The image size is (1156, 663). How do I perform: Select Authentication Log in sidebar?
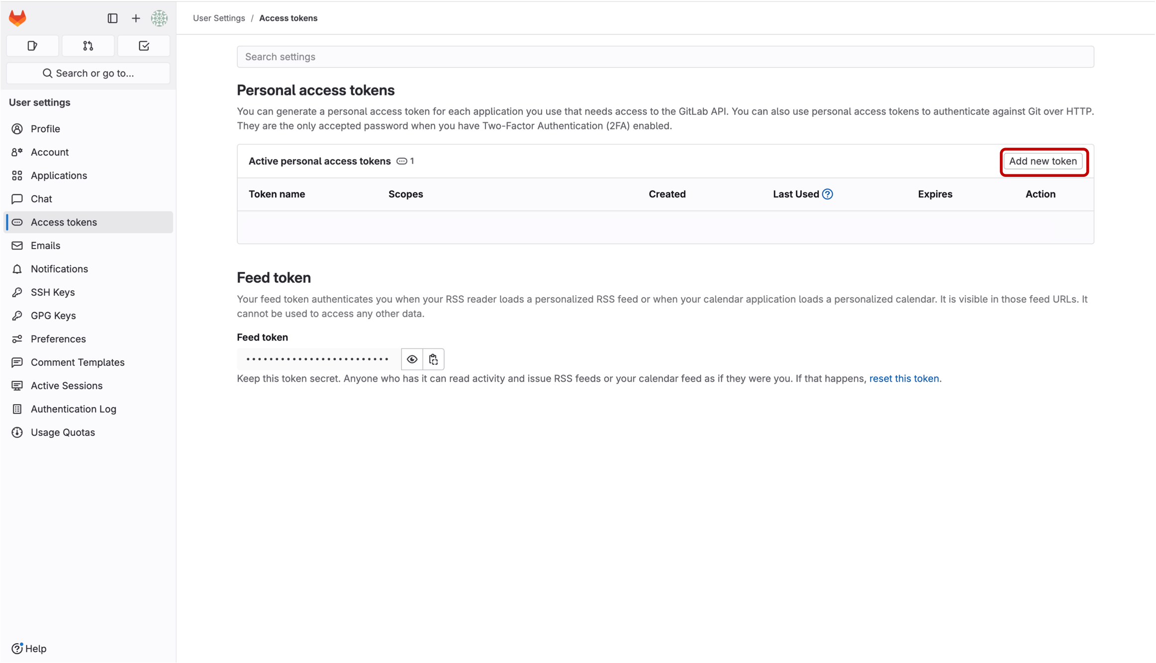(74, 409)
